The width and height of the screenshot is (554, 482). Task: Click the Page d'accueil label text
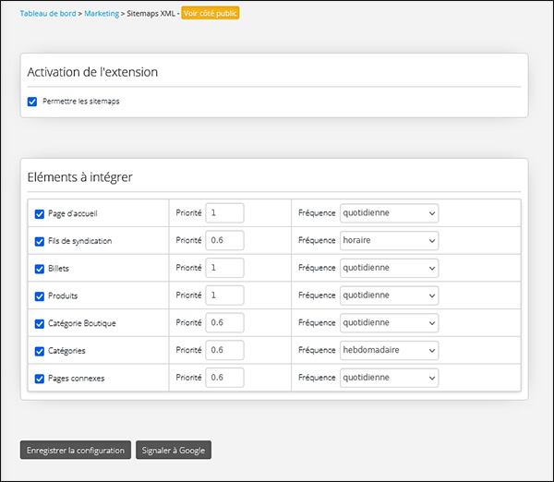pyautogui.click(x=72, y=213)
